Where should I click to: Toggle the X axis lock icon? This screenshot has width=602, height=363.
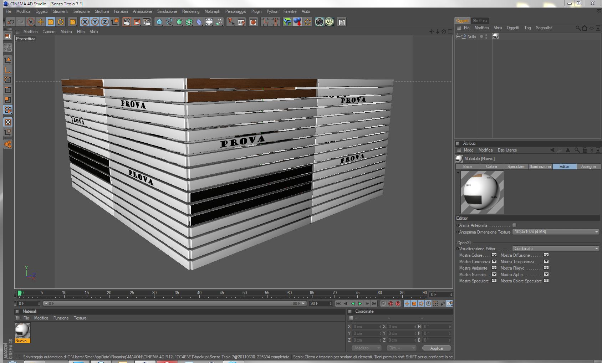point(85,22)
